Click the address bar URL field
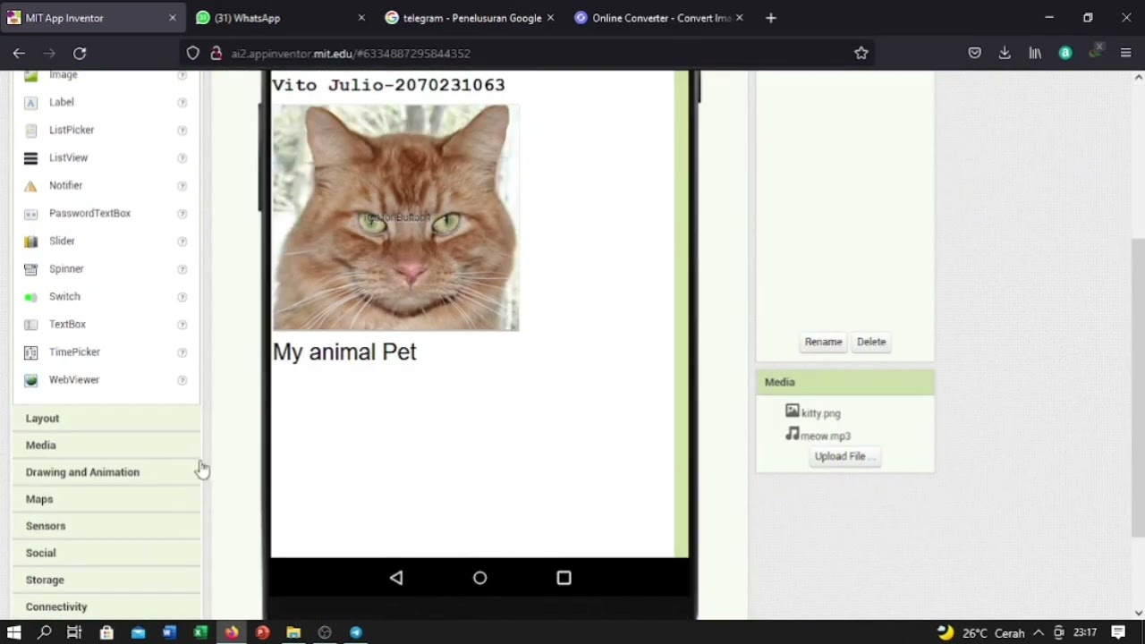This screenshot has height=644, width=1145. click(528, 53)
